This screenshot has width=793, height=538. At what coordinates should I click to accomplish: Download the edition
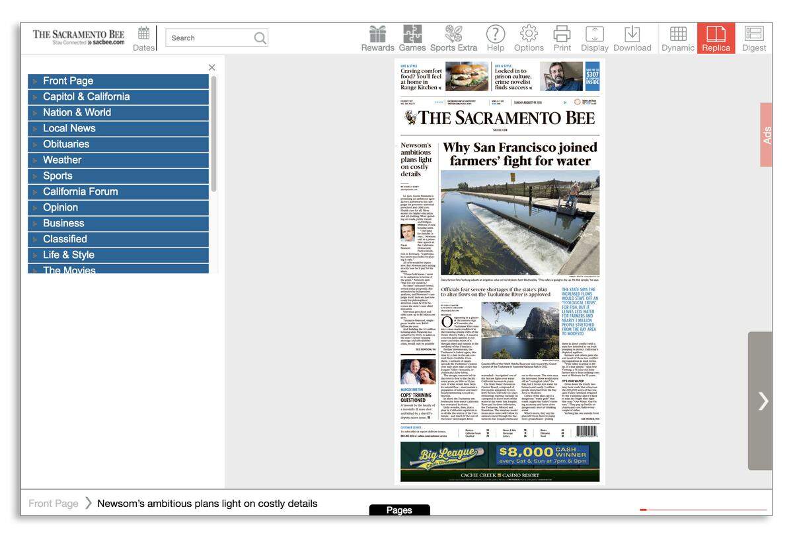tap(632, 38)
